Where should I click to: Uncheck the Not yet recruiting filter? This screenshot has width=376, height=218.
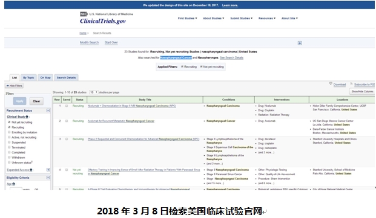tap(9, 122)
